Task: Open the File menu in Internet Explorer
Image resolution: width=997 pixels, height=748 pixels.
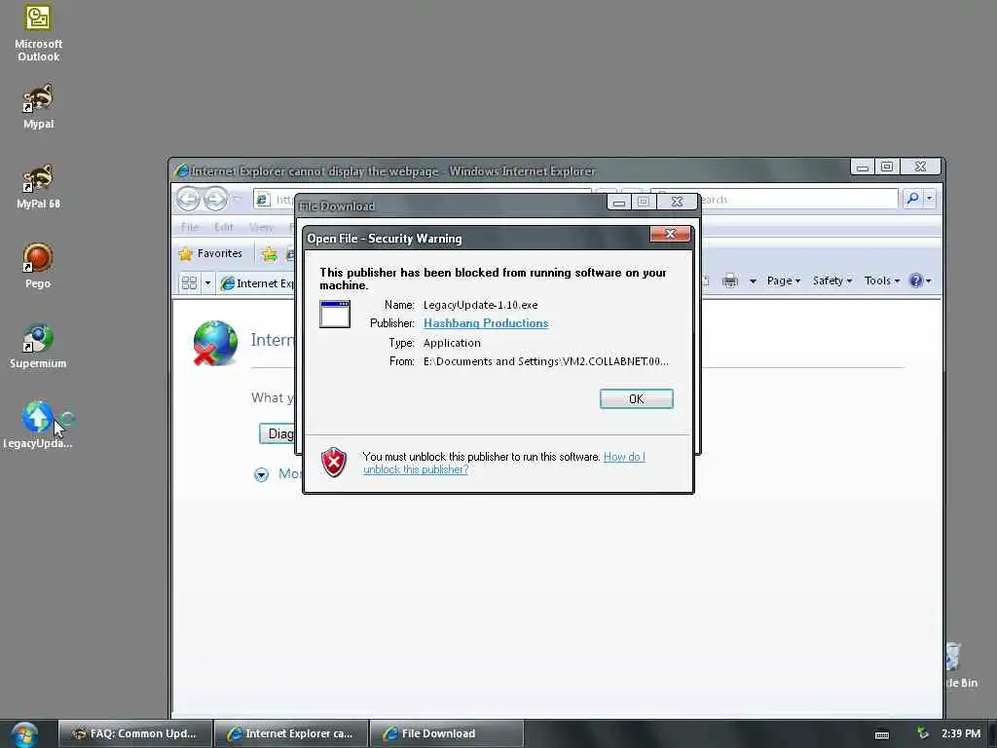Action: coord(190,227)
